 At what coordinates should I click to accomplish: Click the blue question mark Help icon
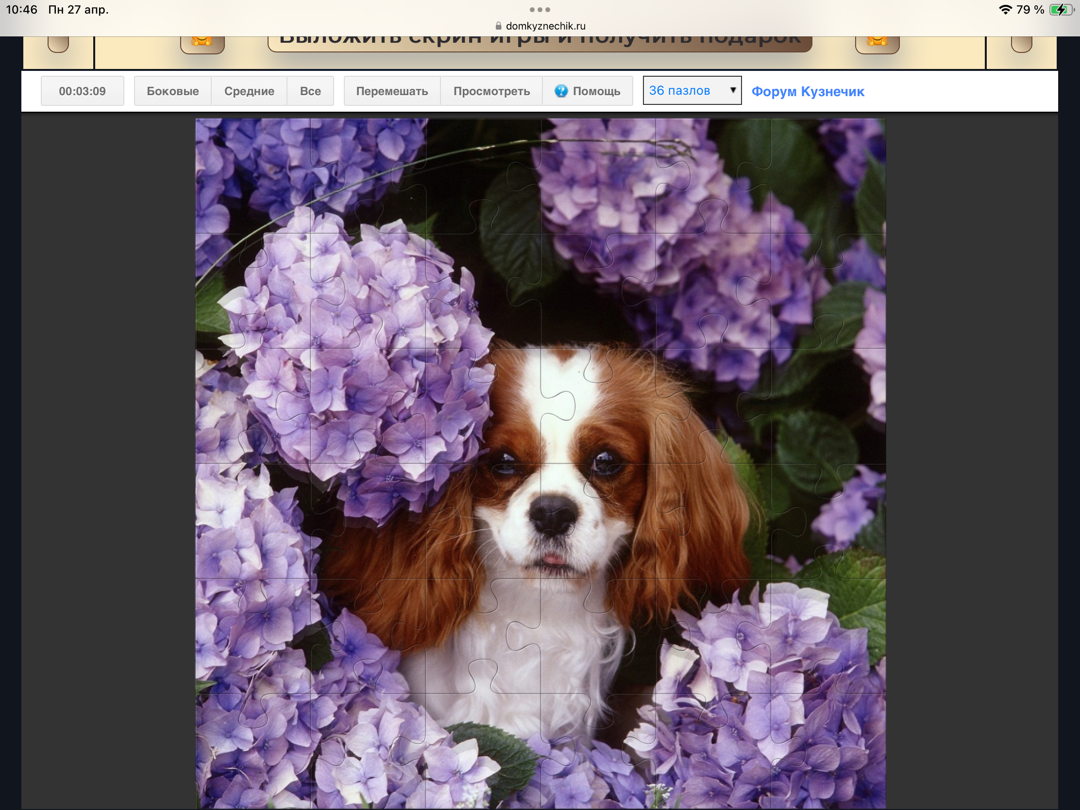(x=561, y=91)
